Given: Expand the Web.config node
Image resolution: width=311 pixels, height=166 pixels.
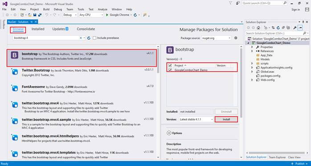Looking at the screenshot, I should click(252, 80).
